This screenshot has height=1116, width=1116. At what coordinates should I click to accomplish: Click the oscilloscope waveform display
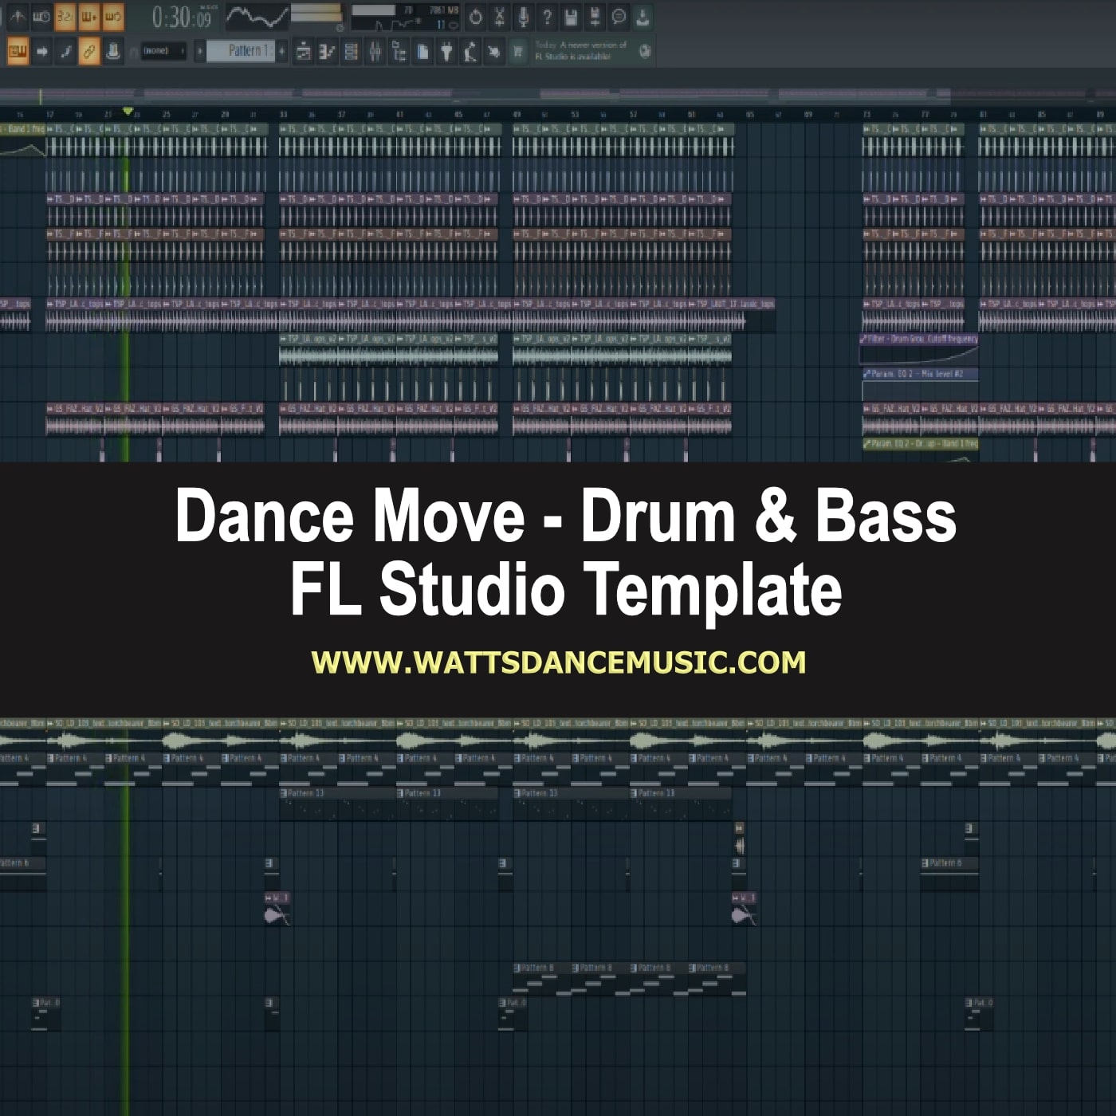click(257, 16)
